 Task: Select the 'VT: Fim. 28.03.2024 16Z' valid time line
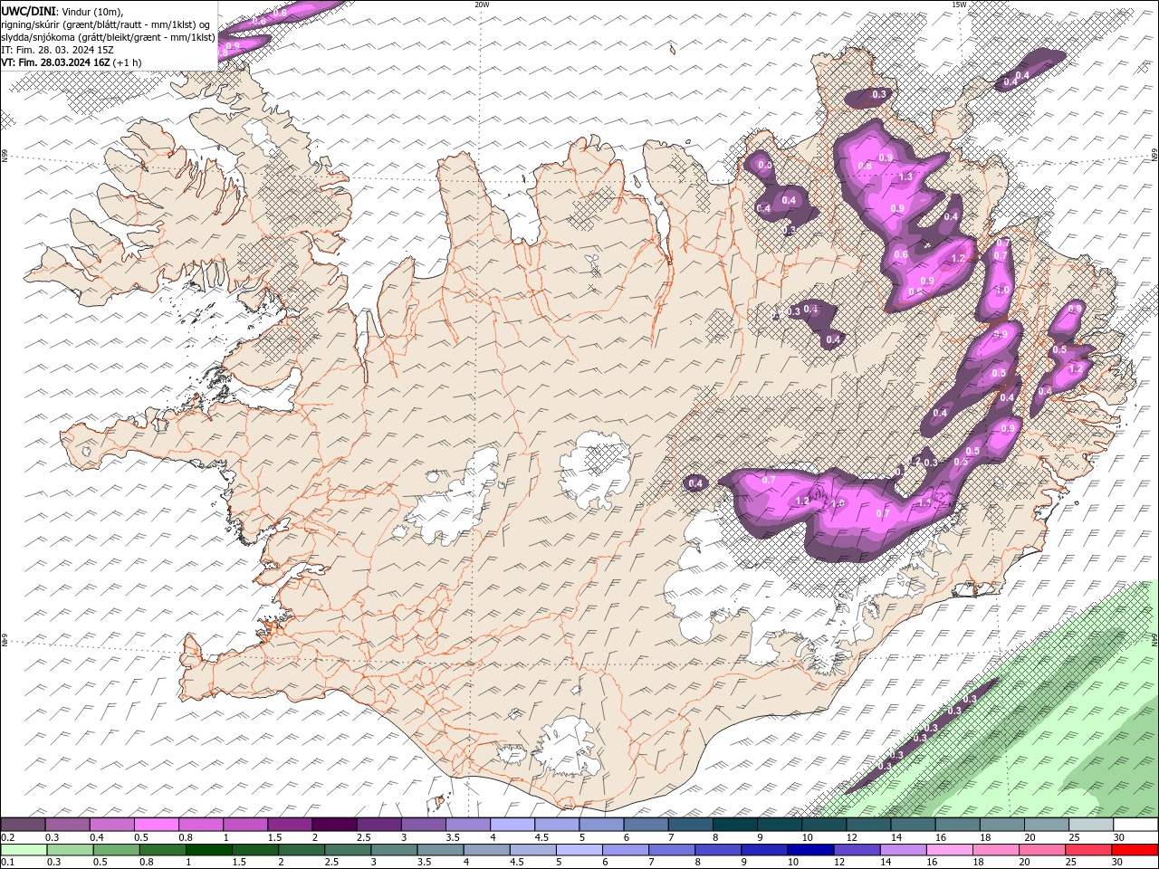click(72, 62)
